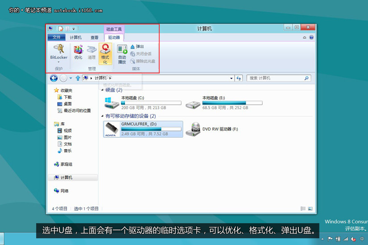
Task: Switch to the 查看 view tab
Action: [x=95, y=37]
